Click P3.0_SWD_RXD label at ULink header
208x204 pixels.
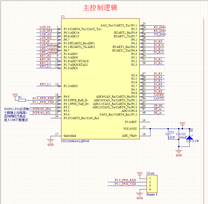125,180
